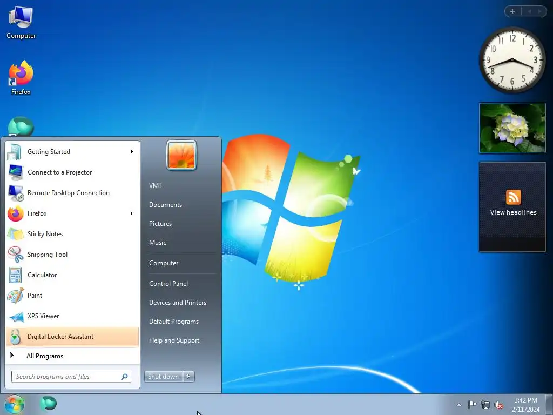Click the Calculator label text

coord(42,275)
